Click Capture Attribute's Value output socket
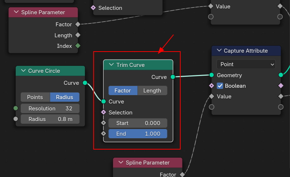This screenshot has width=290, height=177. click(x=281, y=96)
